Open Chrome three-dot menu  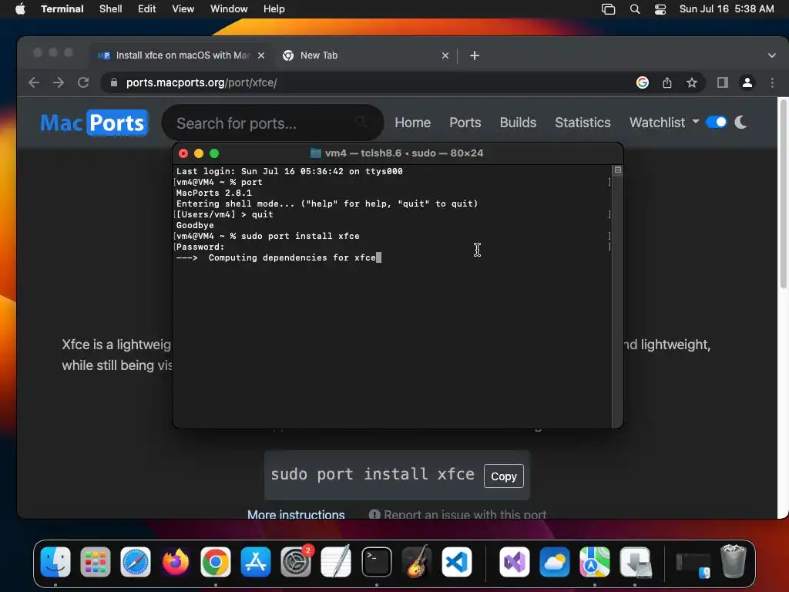click(772, 82)
